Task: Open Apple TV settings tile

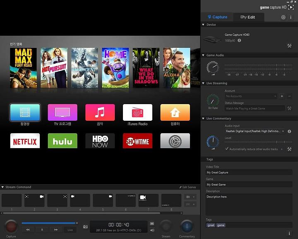Action: click(175, 141)
